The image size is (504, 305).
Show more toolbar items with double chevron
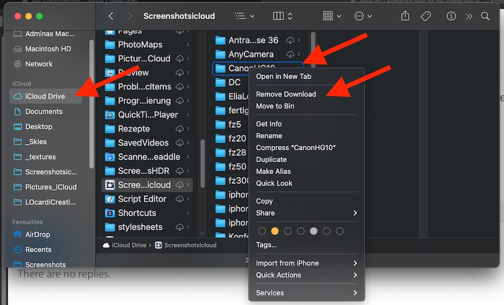pyautogui.click(x=469, y=16)
